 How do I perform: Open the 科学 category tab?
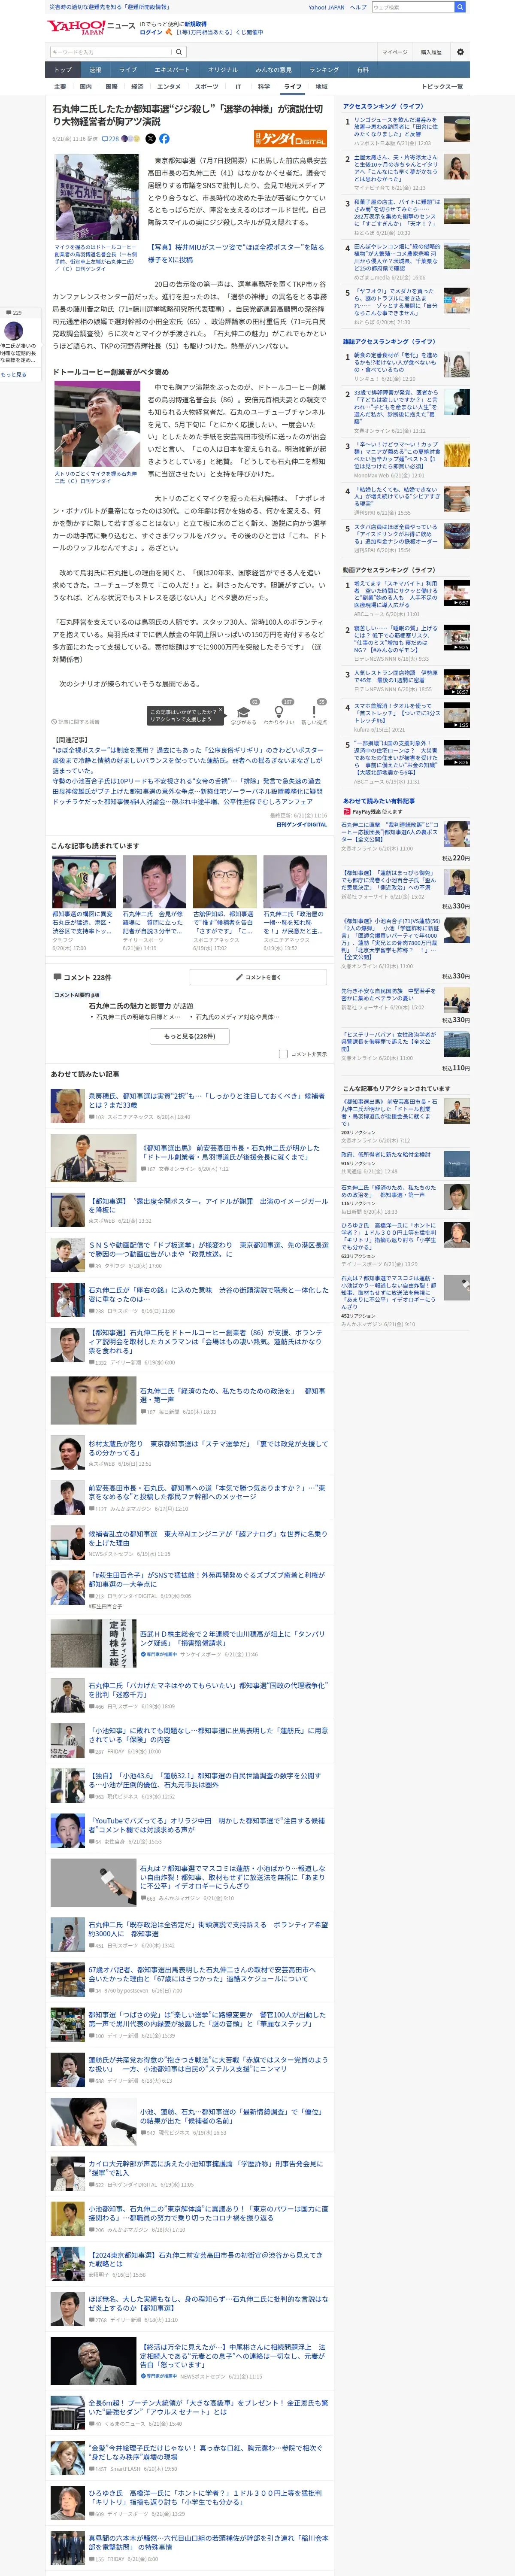pyautogui.click(x=264, y=87)
